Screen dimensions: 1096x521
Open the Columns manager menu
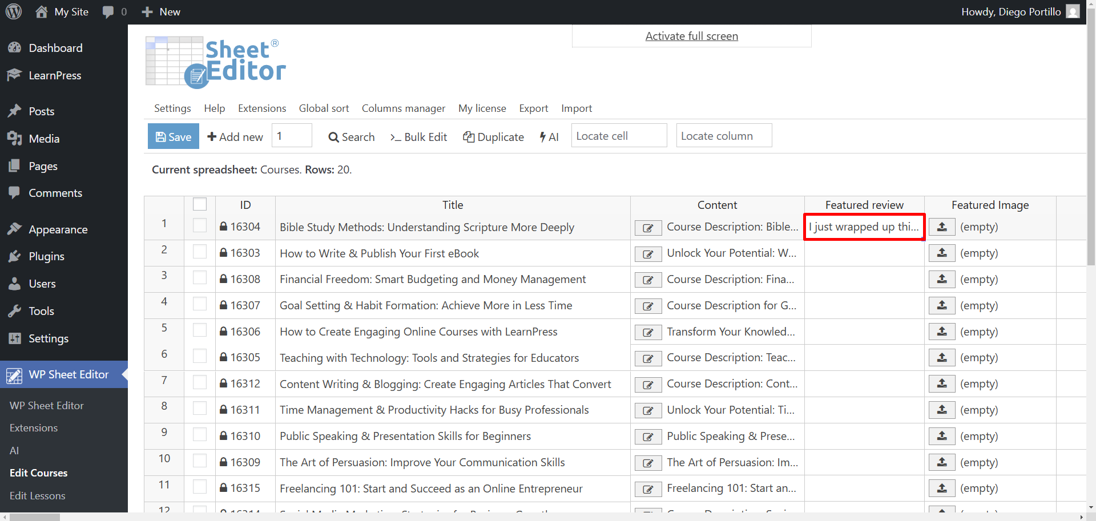click(404, 108)
